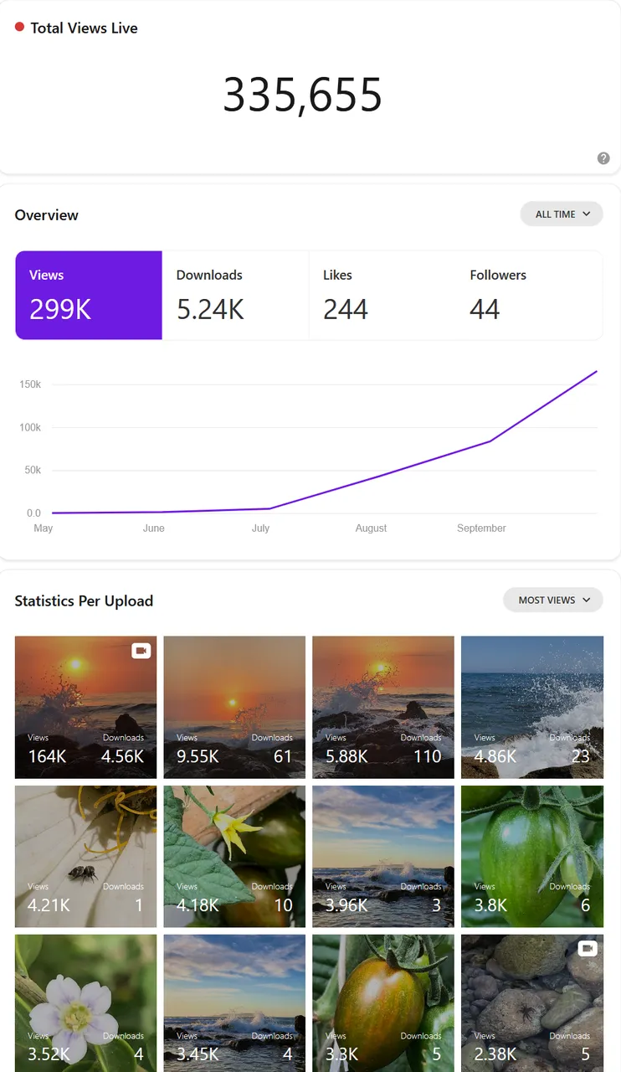Click the September point on the chart line
Viewport: 621px width, 1072px height.
pyautogui.click(x=490, y=441)
